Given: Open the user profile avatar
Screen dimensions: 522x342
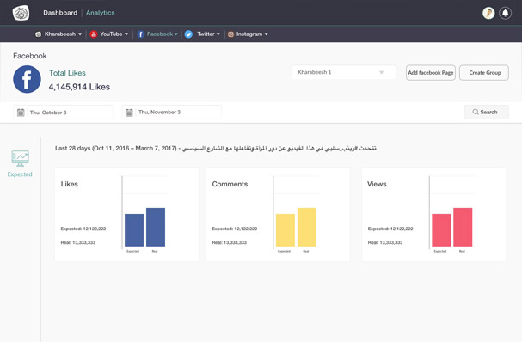Looking at the screenshot, I should pos(488,13).
